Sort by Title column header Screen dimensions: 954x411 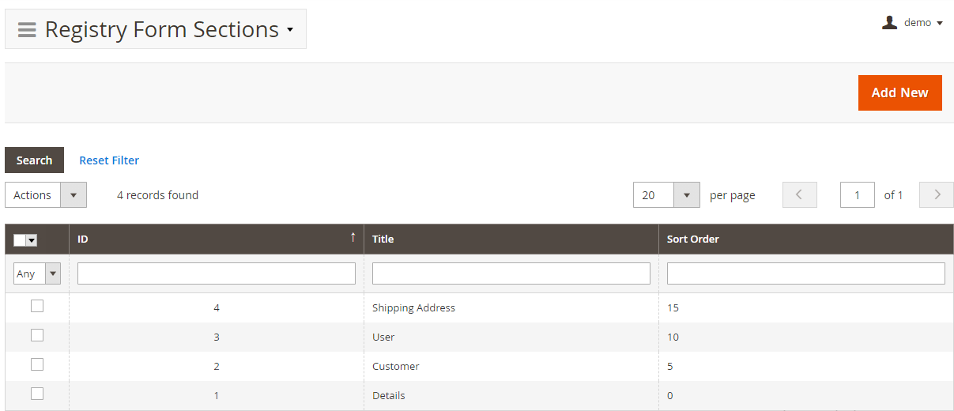pos(383,239)
